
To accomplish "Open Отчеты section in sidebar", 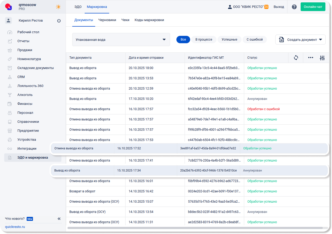I will 23,41.
